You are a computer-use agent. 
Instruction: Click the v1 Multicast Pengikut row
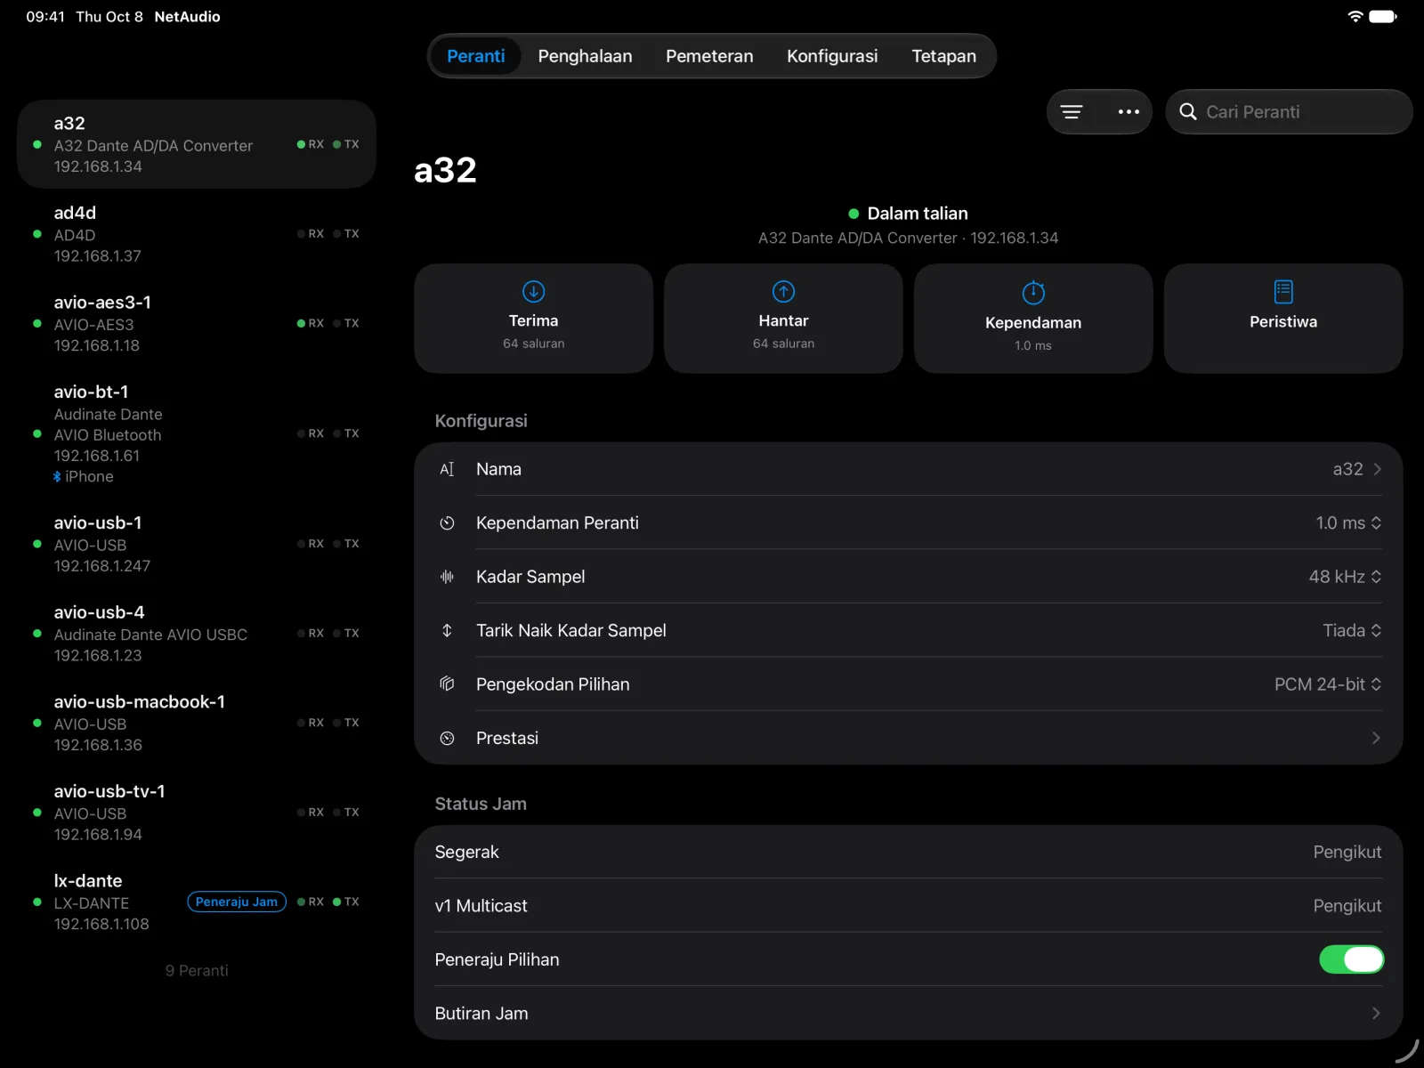908,906
